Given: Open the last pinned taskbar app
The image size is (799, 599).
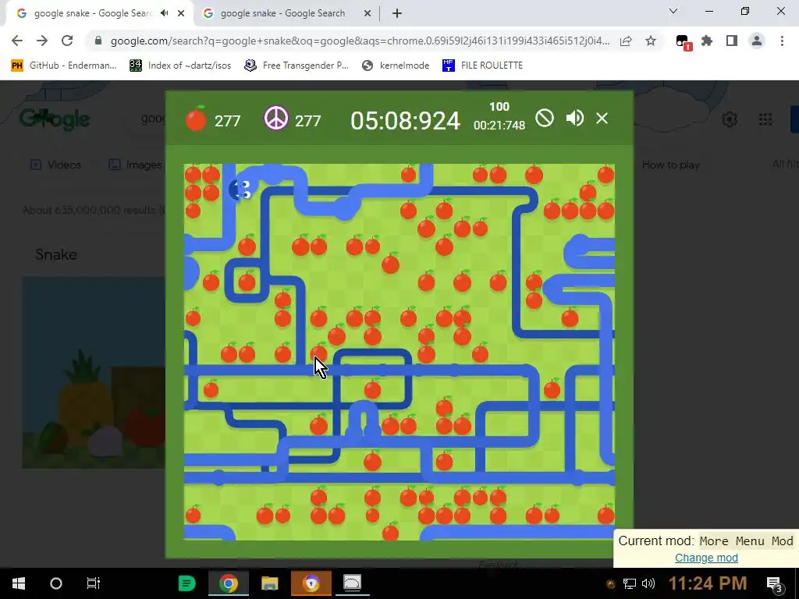Looking at the screenshot, I should coord(352,583).
